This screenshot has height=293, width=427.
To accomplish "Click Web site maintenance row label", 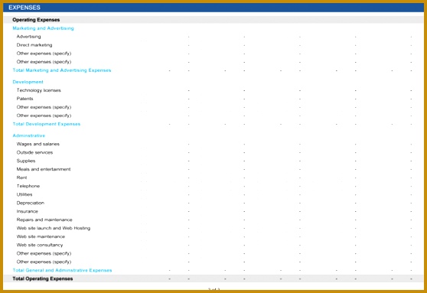I will (x=41, y=236).
